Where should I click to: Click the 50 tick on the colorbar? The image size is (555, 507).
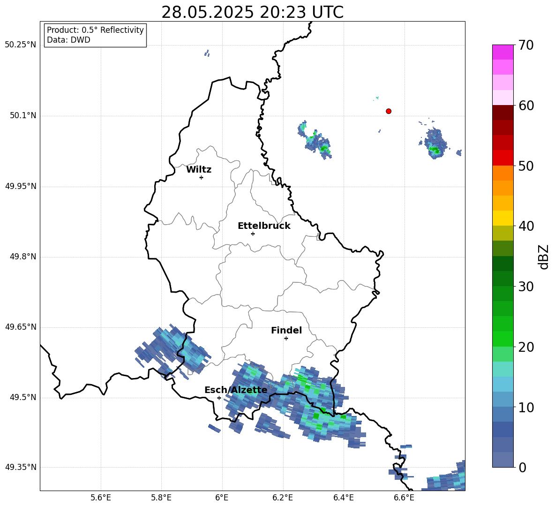point(526,166)
